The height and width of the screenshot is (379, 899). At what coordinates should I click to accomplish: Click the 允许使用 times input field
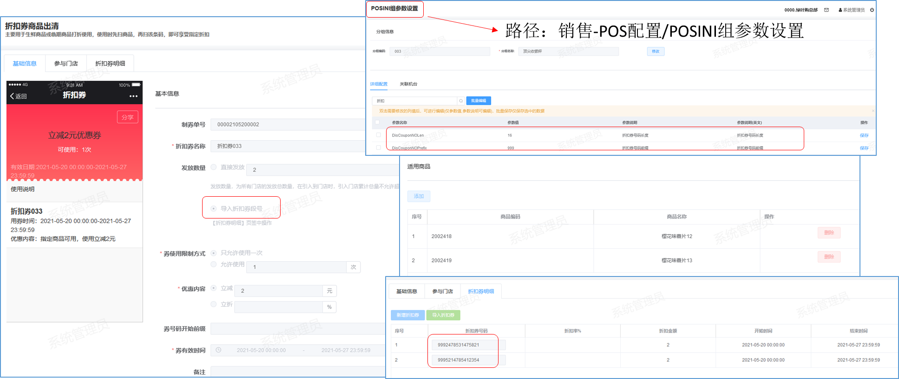(296, 267)
